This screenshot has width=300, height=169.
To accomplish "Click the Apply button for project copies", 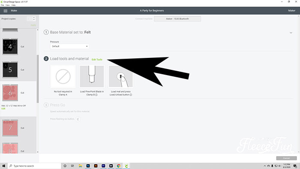I will point(33,25).
